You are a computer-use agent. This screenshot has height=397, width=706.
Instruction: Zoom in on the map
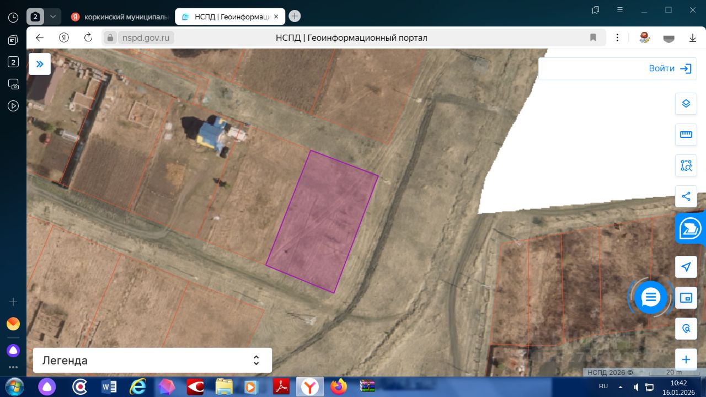(686, 360)
